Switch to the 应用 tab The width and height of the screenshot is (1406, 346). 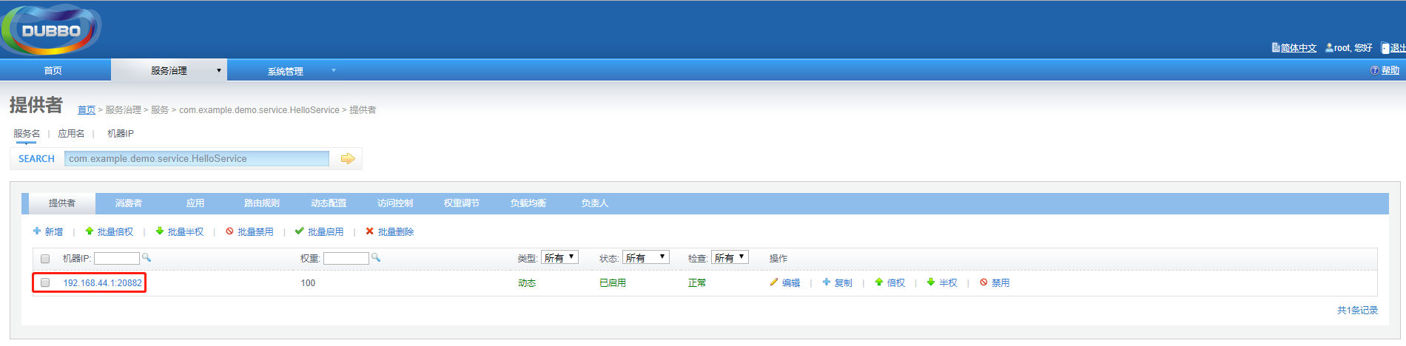(x=195, y=203)
